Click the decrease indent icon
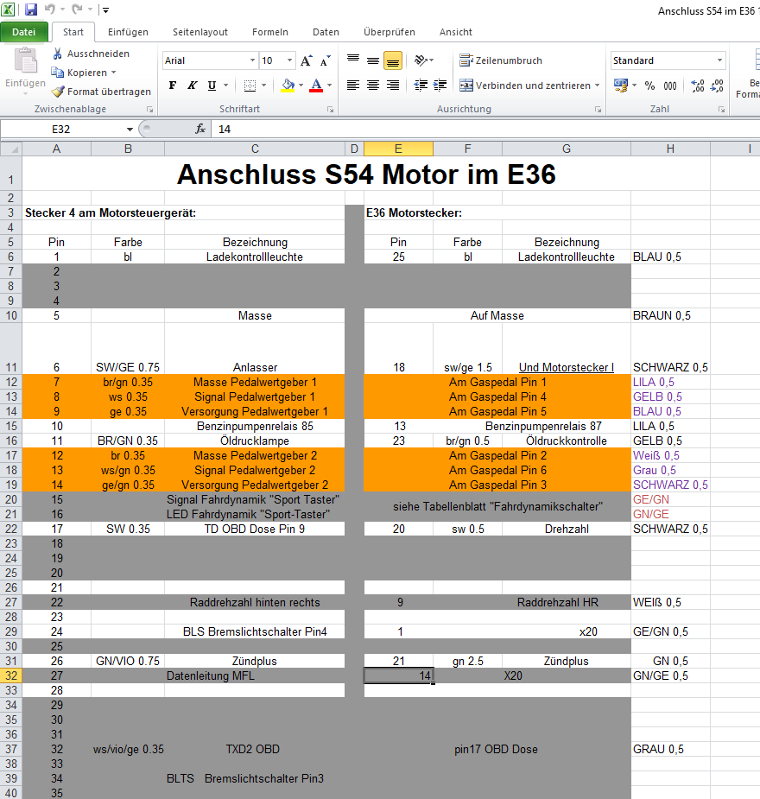 421,86
